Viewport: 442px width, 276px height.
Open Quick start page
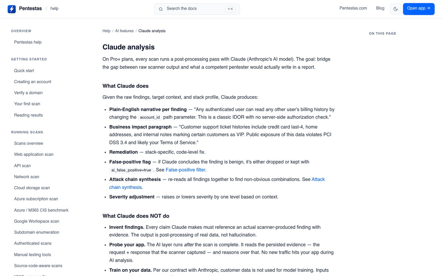pyautogui.click(x=24, y=71)
